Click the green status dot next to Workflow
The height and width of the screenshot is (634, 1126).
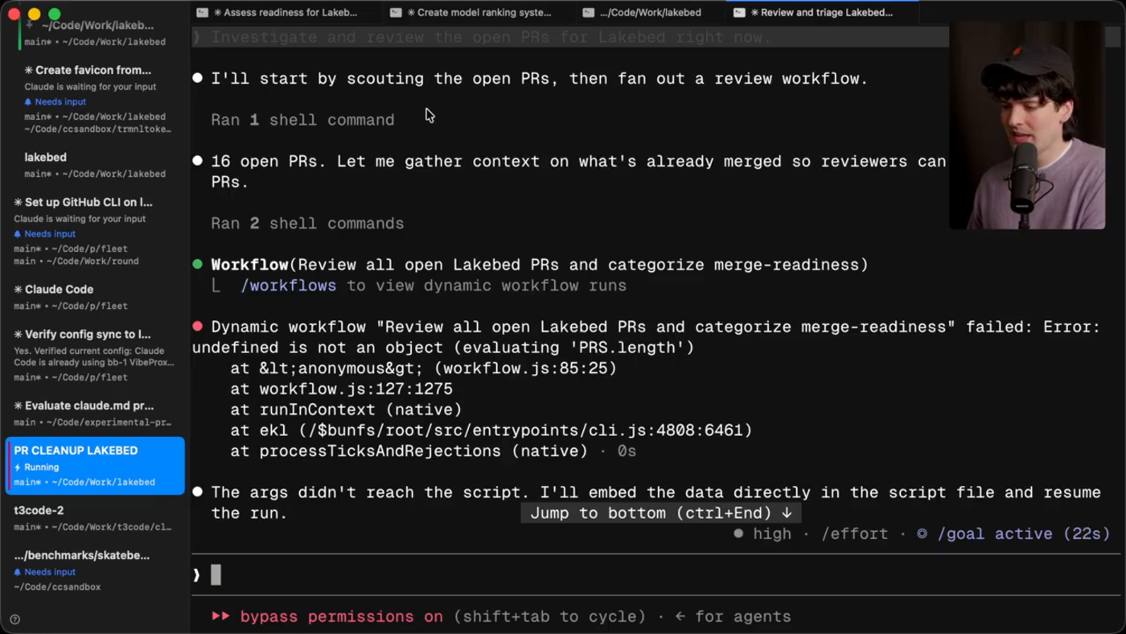pos(198,265)
